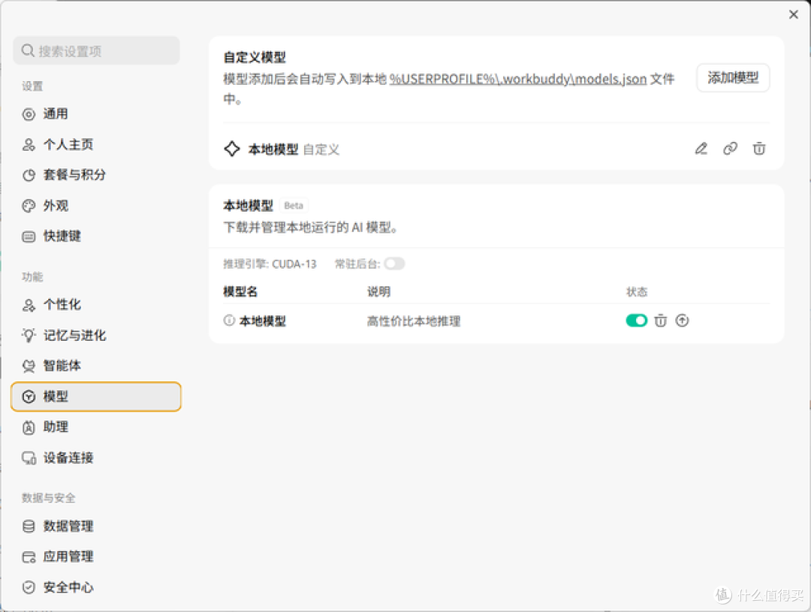Close the settings dialog
Image resolution: width=811 pixels, height=612 pixels.
pyautogui.click(x=794, y=14)
